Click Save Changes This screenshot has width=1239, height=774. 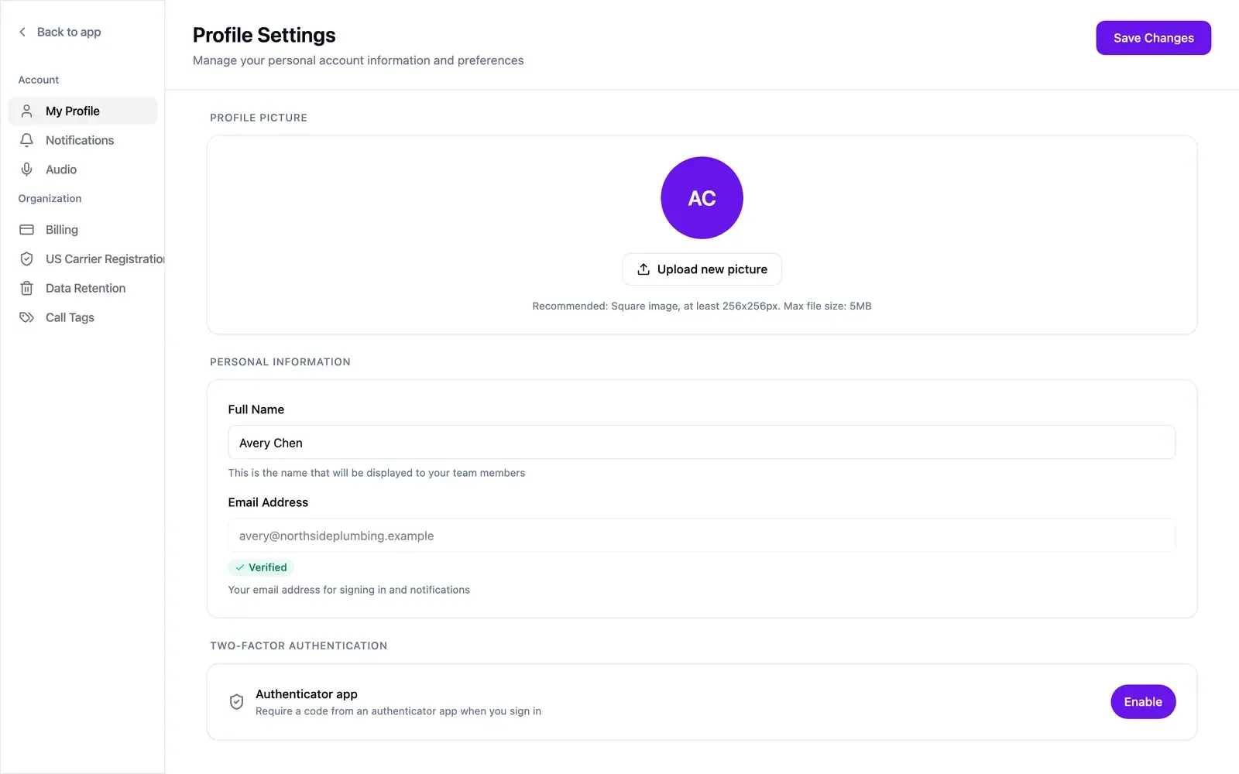[x=1153, y=38]
